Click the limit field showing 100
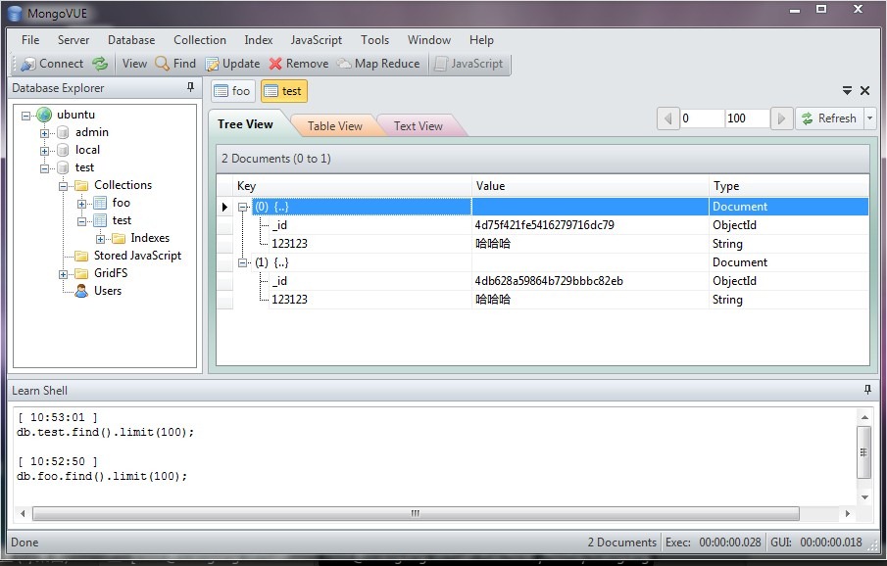887x566 pixels. pyautogui.click(x=747, y=118)
